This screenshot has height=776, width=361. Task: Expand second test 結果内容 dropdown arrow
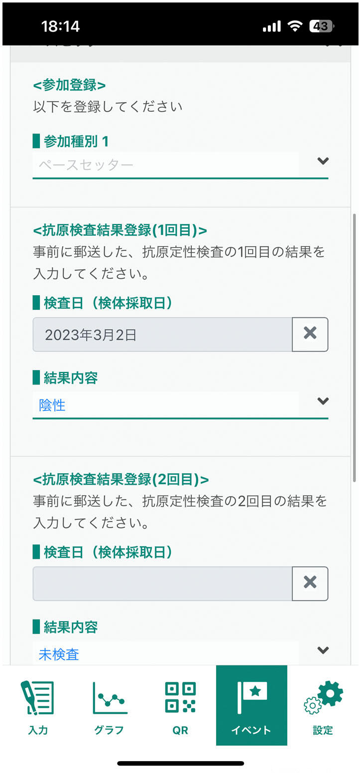[x=323, y=650]
